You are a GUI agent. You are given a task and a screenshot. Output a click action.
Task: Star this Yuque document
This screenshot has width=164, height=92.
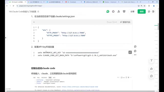(x=113, y=11)
